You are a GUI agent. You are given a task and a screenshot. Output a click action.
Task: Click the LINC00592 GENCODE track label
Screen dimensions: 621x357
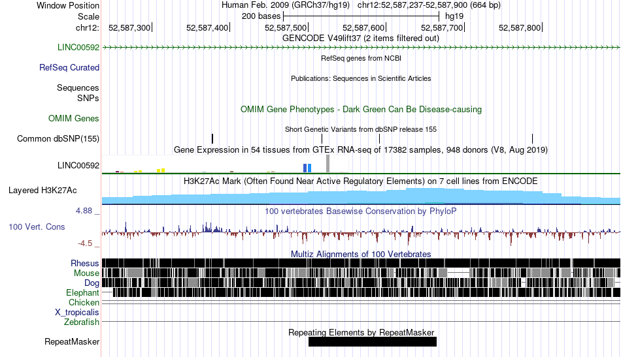pyautogui.click(x=78, y=48)
